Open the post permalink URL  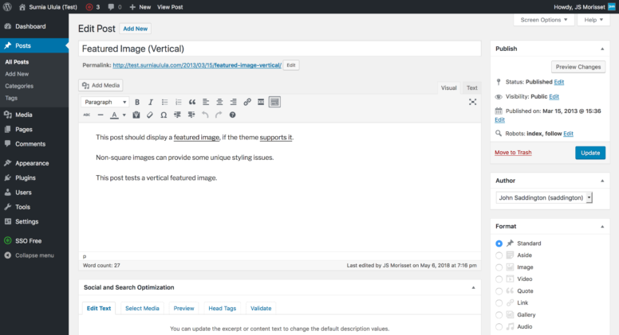click(197, 65)
